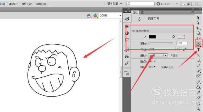Switch to the 库 library tab
The height and width of the screenshot is (112, 203).
pos(142,13)
